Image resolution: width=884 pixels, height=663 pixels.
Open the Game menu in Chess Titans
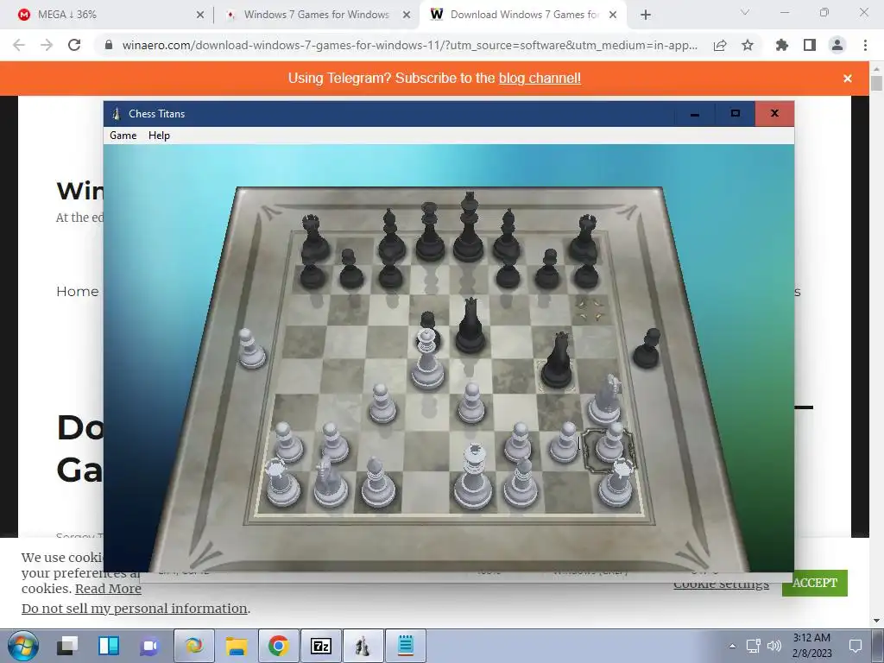[x=123, y=136]
